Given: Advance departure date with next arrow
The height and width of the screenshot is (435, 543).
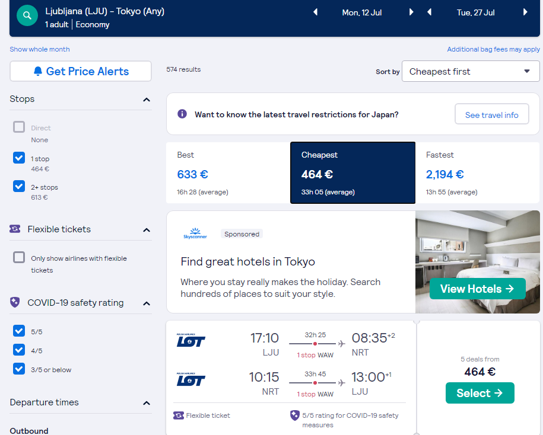Looking at the screenshot, I should pyautogui.click(x=411, y=12).
